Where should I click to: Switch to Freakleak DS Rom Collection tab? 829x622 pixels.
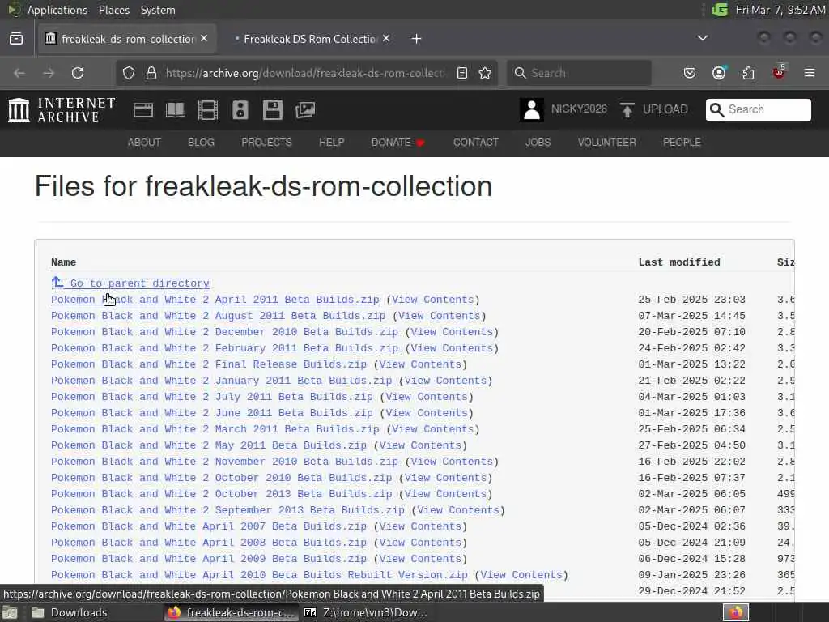[312, 39]
